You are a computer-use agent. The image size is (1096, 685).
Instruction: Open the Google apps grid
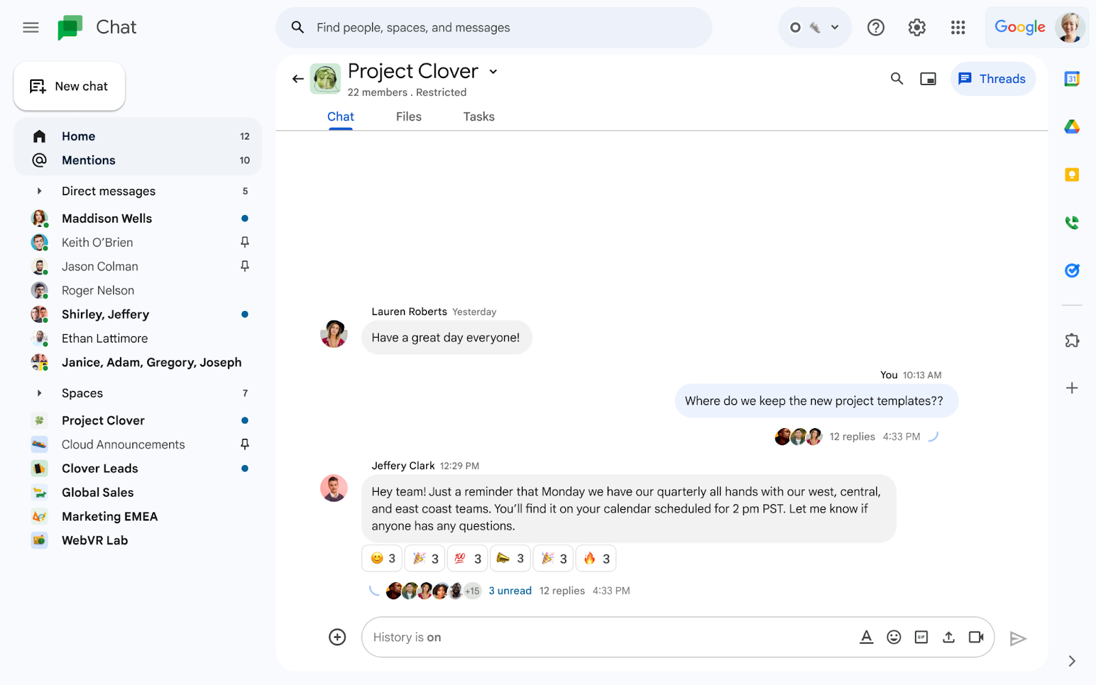958,27
